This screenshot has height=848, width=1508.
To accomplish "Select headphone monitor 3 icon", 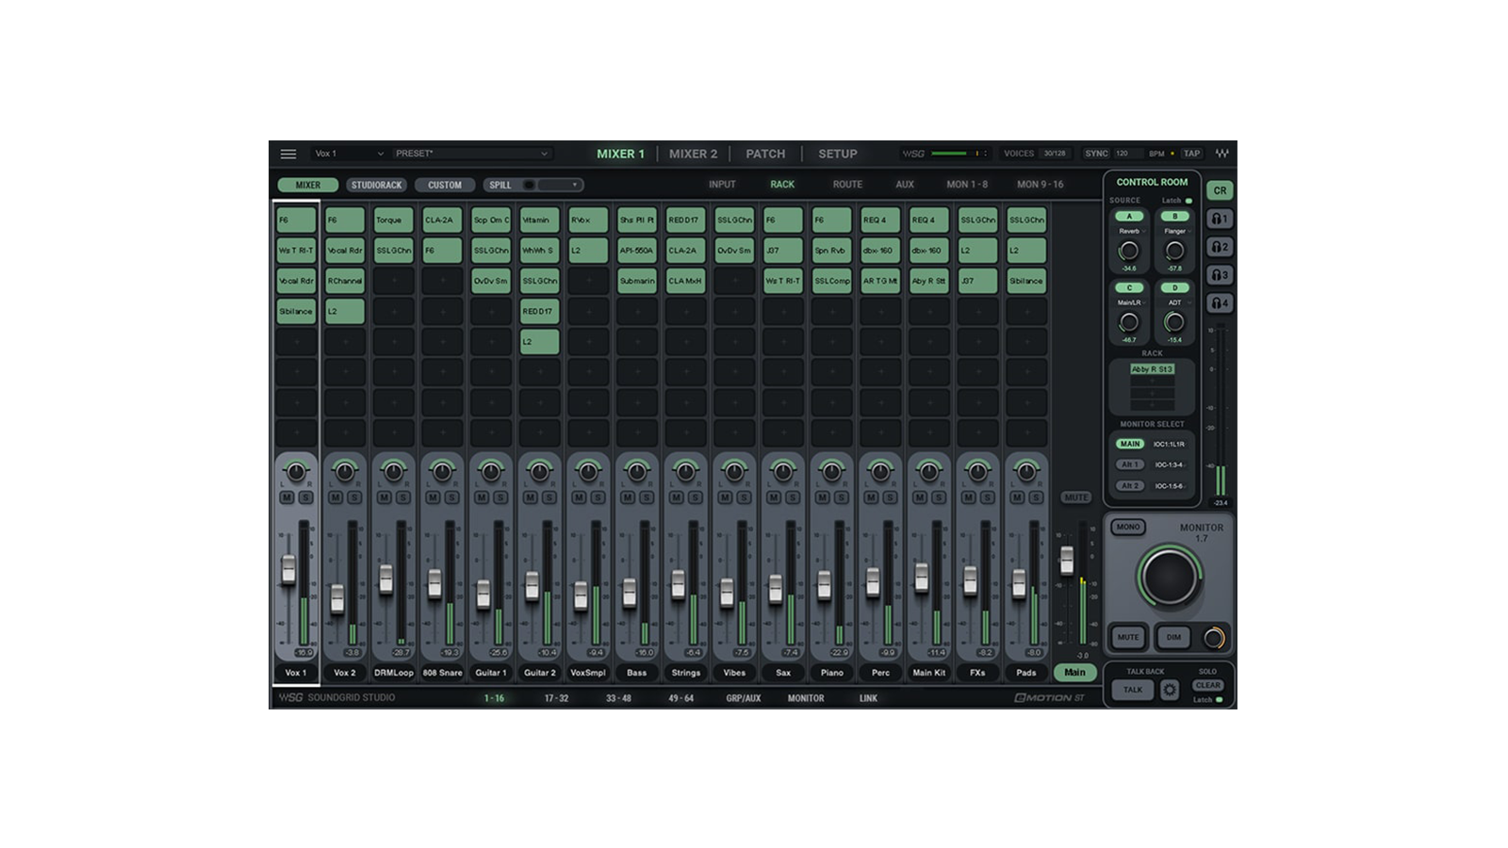I will (x=1220, y=275).
